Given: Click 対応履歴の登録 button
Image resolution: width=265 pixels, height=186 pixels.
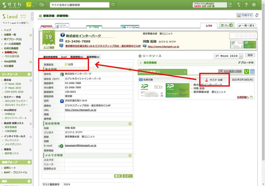Looking at the screenshot, I should [x=231, y=71].
